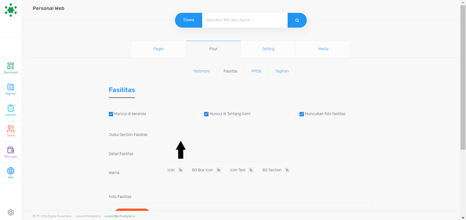This screenshot has height=220, width=466.
Task: Open Dashboard from the left sidebar
Action: point(10,68)
